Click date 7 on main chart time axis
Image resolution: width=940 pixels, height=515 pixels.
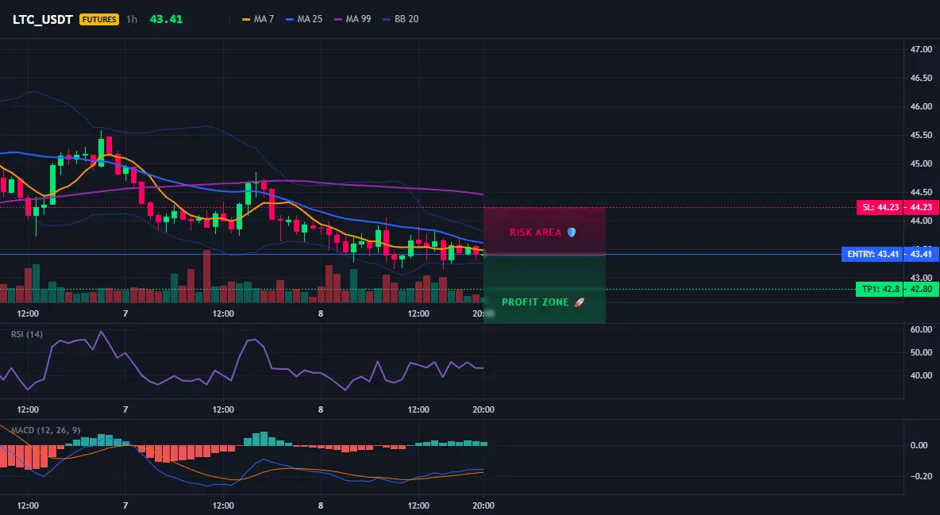(125, 313)
